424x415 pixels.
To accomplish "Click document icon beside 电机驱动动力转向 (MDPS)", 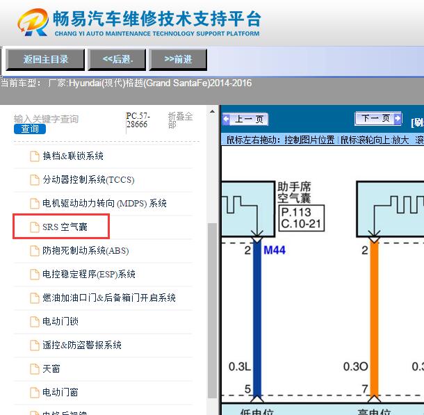I will point(34,204).
